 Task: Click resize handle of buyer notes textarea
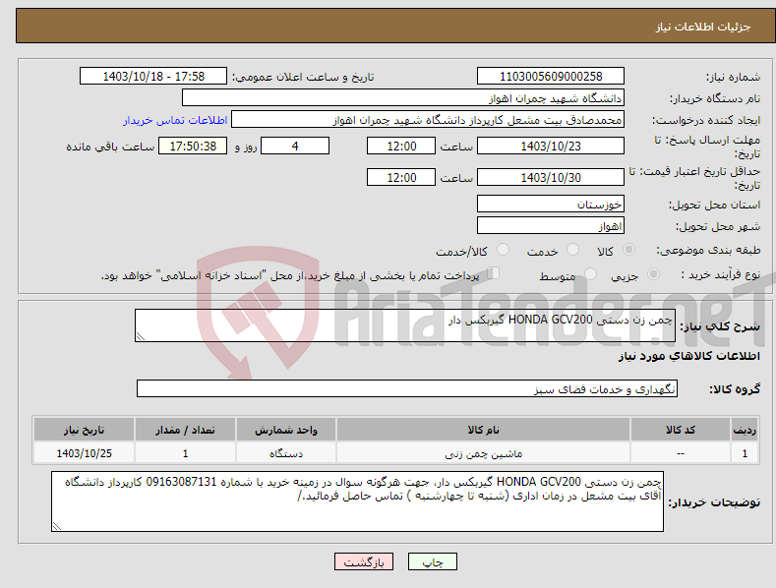pos(57,526)
